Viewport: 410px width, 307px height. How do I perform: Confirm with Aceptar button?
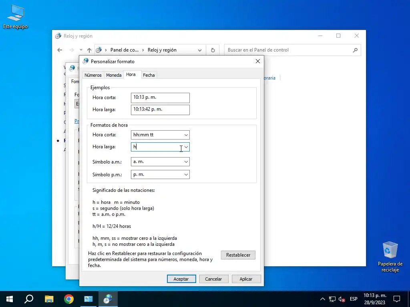point(181,279)
